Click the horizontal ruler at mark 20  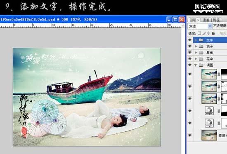[x=92, y=26]
